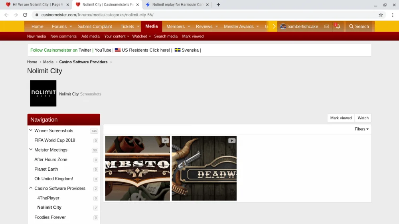This screenshot has height=224, width=399.
Task: Select Foodies Forever category
Action: pyautogui.click(x=50, y=217)
